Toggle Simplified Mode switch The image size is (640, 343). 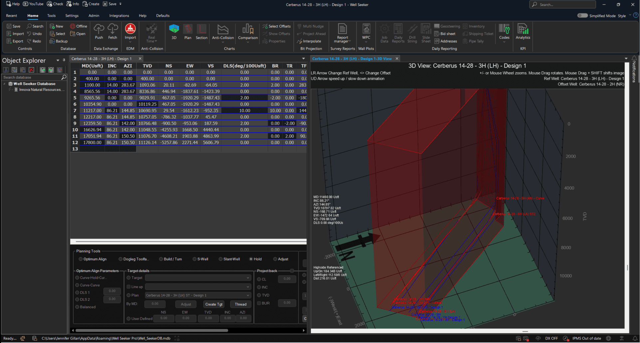(582, 16)
